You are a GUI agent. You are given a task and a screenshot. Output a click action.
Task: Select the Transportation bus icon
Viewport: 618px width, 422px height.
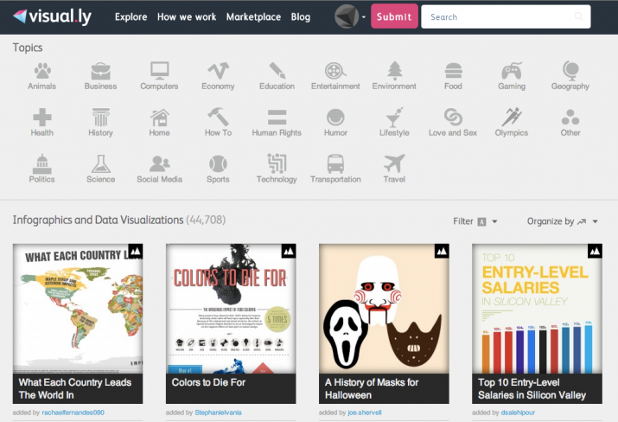pos(335,163)
